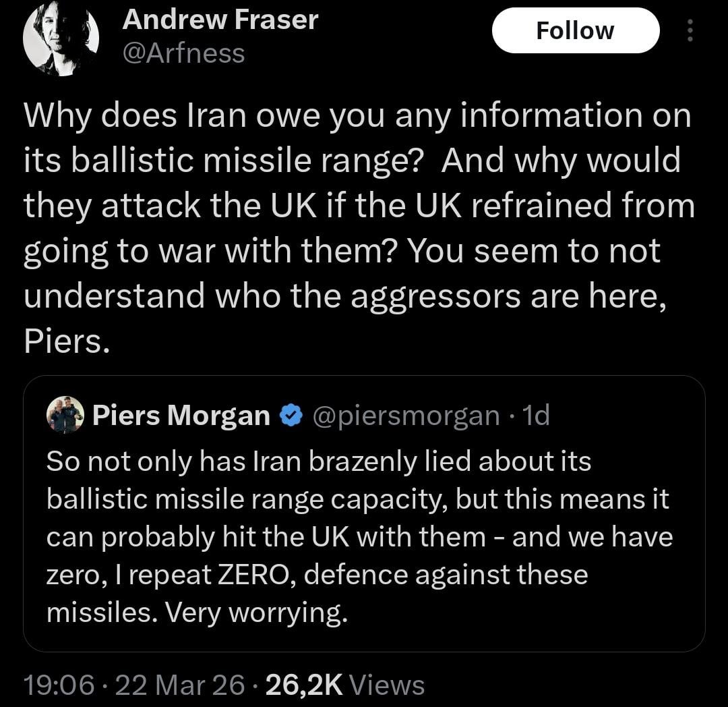Click the three-dot more options icon
This screenshot has width=728, height=707.
click(689, 31)
